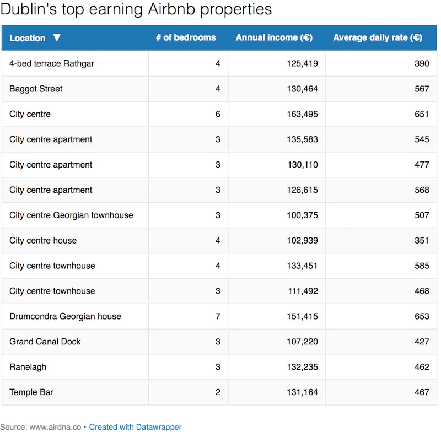This screenshot has height=432, width=441.
Task: Click bedroom count 7 for Drumcondra
Action: click(x=218, y=316)
